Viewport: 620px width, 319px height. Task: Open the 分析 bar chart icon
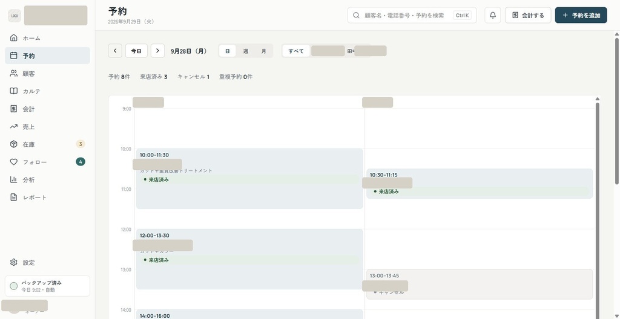pos(14,179)
